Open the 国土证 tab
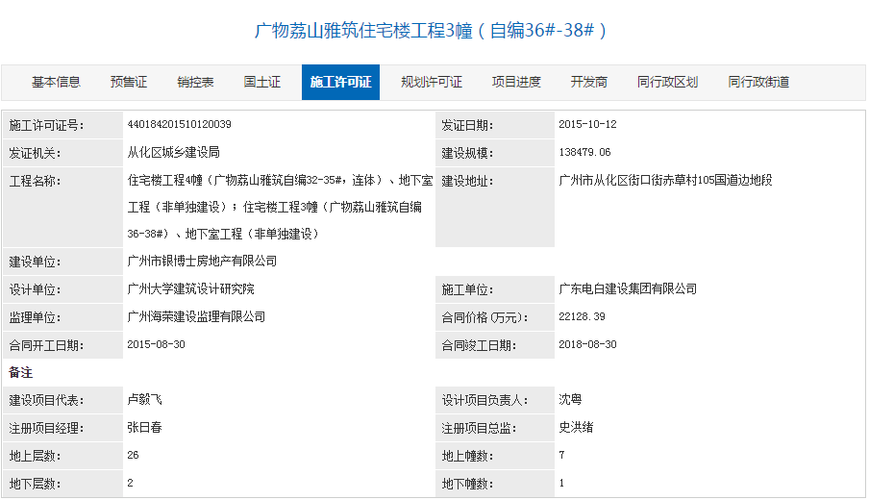Viewport: 869px width, 500px height. (262, 82)
